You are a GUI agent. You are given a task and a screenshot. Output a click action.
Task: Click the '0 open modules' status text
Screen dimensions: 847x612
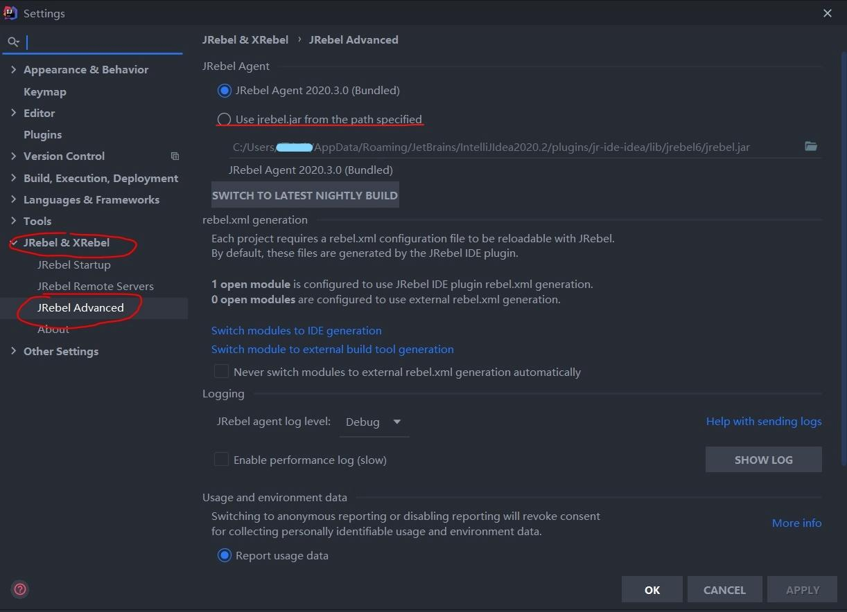253,300
